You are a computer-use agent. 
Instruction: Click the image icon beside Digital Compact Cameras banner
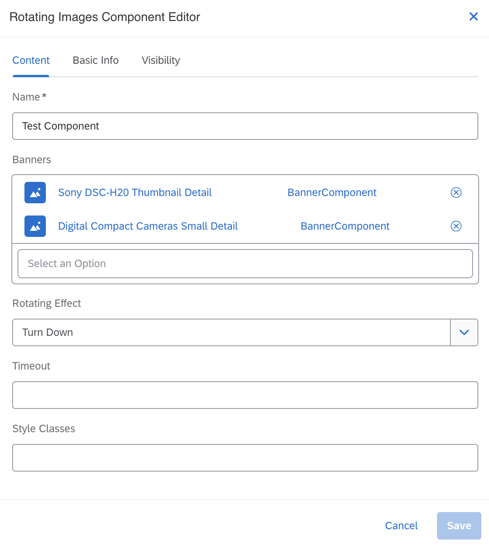[35, 226]
